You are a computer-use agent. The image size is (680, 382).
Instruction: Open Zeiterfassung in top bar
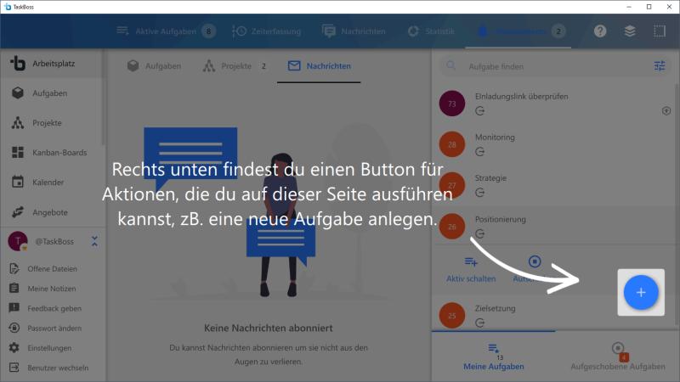click(267, 31)
